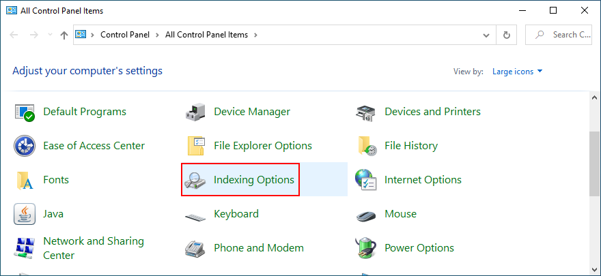Viewport: 601px width, 276px height.
Task: Click the refresh button beside address bar
Action: (507, 35)
